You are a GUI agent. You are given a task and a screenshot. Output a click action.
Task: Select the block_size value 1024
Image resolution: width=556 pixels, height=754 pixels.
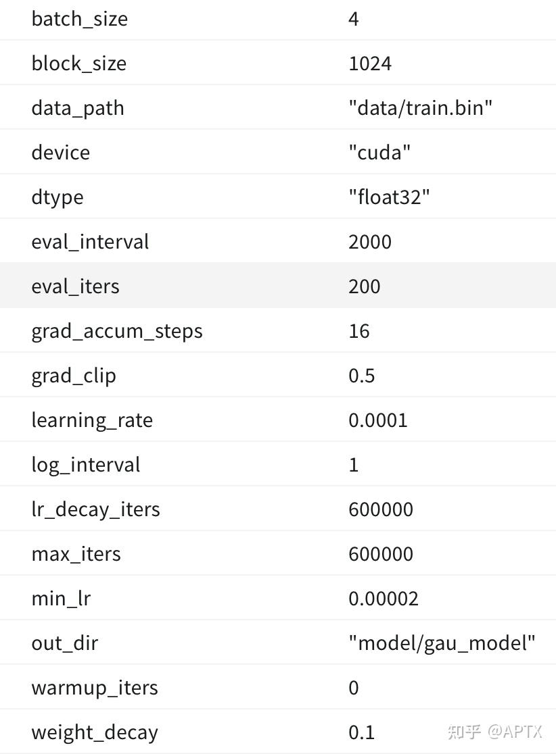[370, 64]
